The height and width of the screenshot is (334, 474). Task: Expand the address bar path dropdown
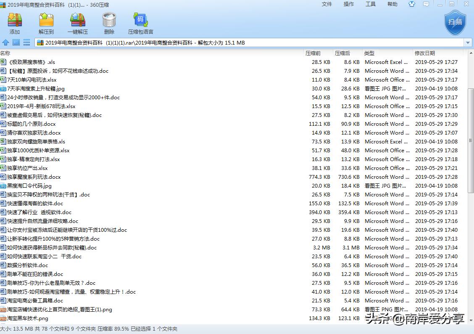(x=468, y=42)
